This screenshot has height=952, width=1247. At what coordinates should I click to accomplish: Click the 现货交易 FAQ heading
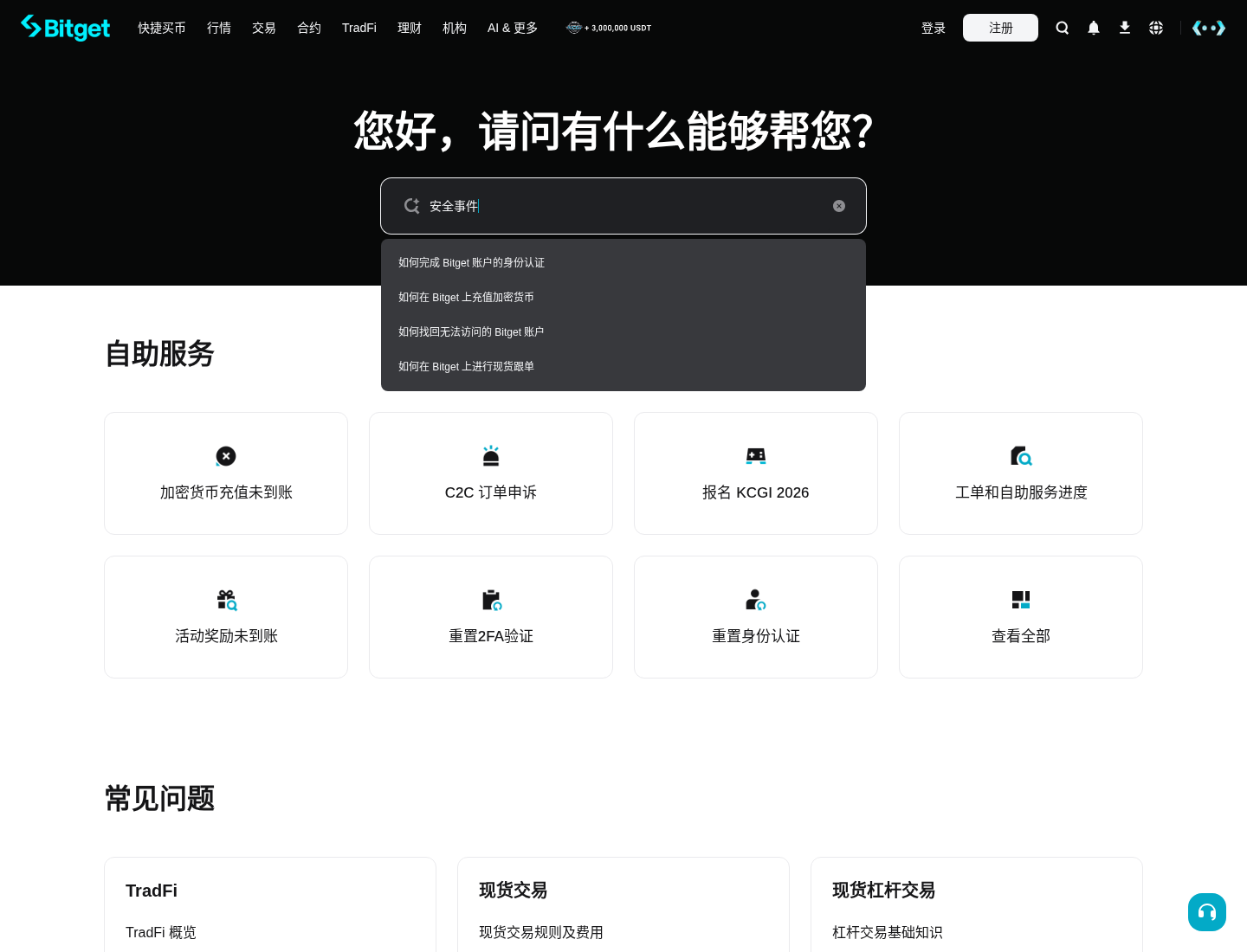coord(514,891)
